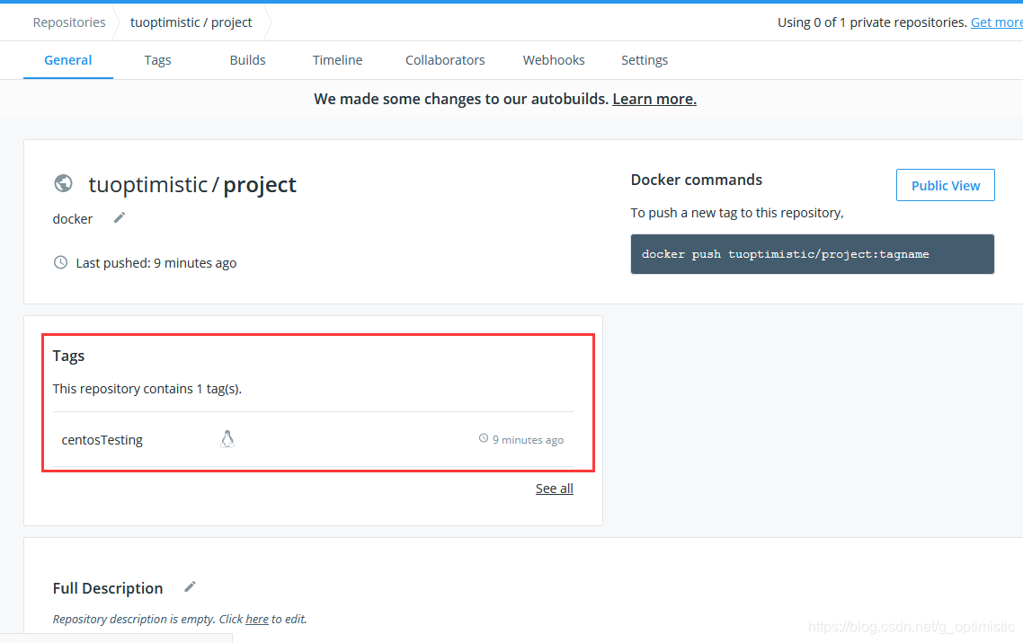Click the Tags section heading
The width and height of the screenshot is (1023, 643).
tap(68, 356)
